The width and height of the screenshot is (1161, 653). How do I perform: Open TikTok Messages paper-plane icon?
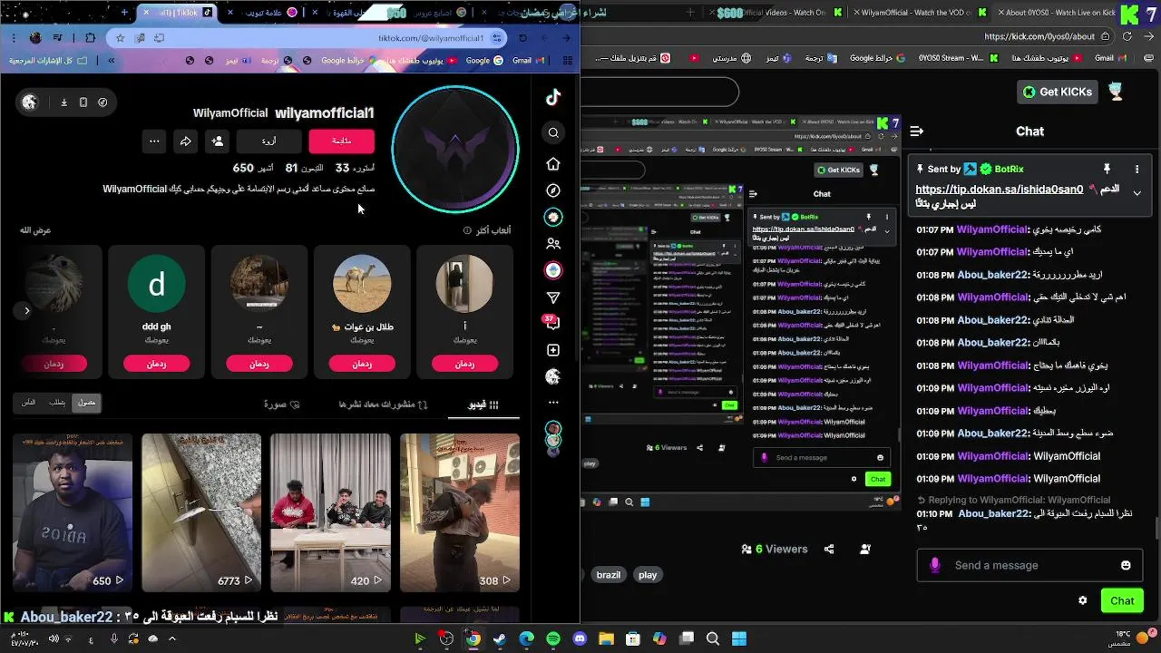[x=553, y=297]
